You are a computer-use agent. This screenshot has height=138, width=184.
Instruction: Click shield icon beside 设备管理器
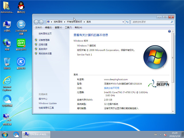(36, 40)
